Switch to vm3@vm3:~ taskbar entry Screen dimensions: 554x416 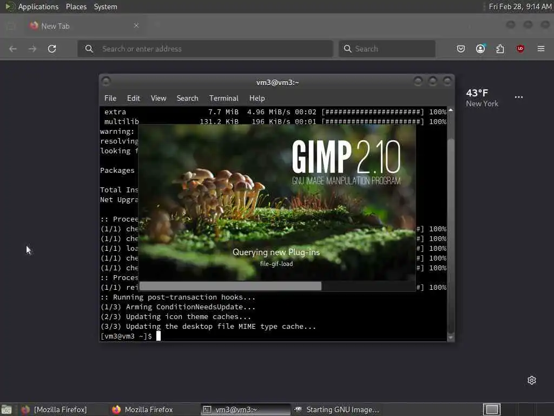pyautogui.click(x=246, y=409)
